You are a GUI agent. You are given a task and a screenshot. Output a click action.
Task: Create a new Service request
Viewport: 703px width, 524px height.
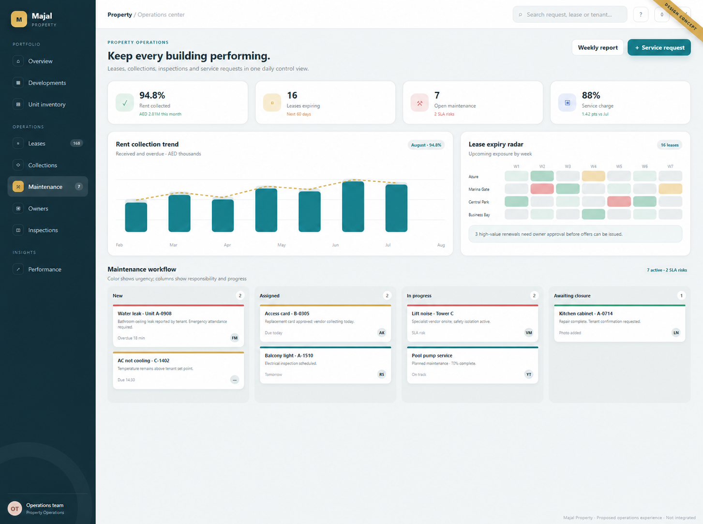(659, 47)
